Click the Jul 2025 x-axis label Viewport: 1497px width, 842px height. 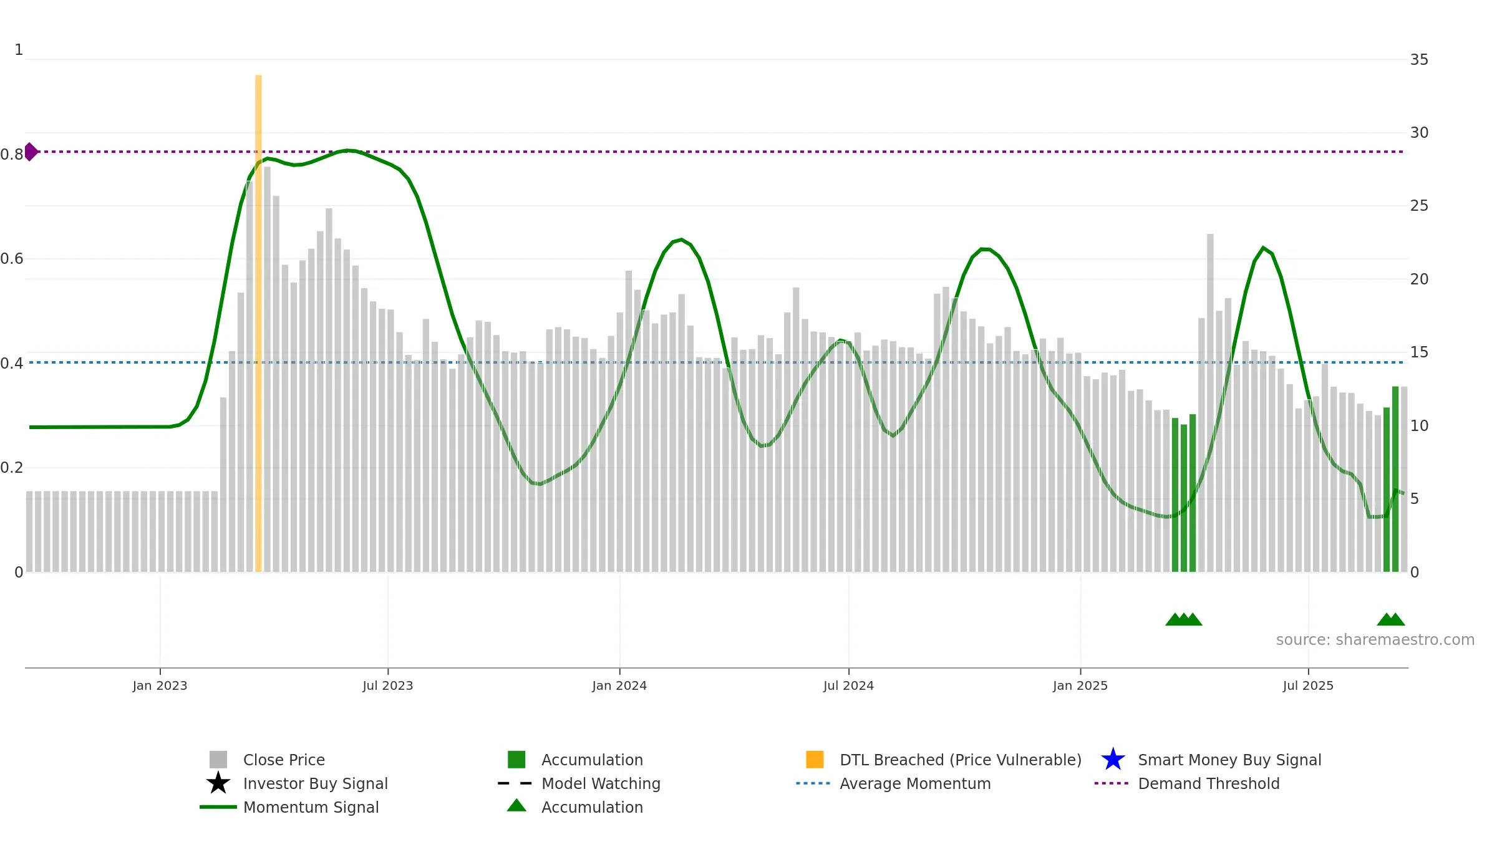(1308, 685)
